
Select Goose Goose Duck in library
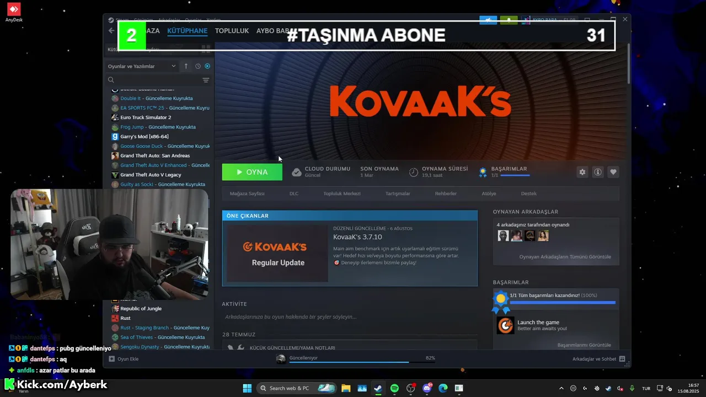pyautogui.click(x=161, y=146)
